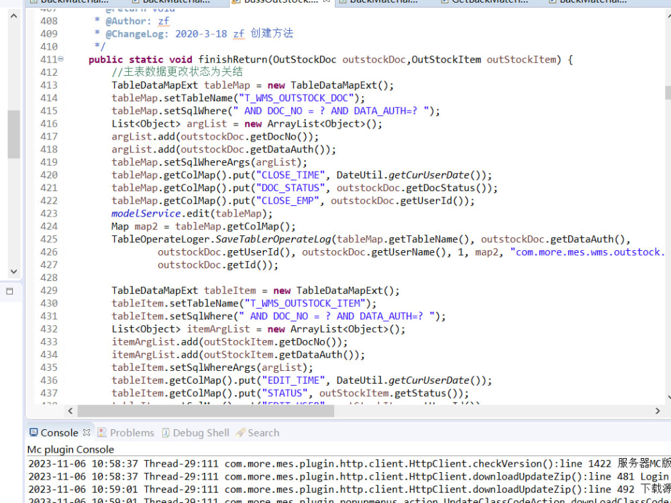Image resolution: width=671 pixels, height=503 pixels.
Task: Click 'tableMap.setSqlWhereArgs(argList);' line
Action: [x=209, y=162]
